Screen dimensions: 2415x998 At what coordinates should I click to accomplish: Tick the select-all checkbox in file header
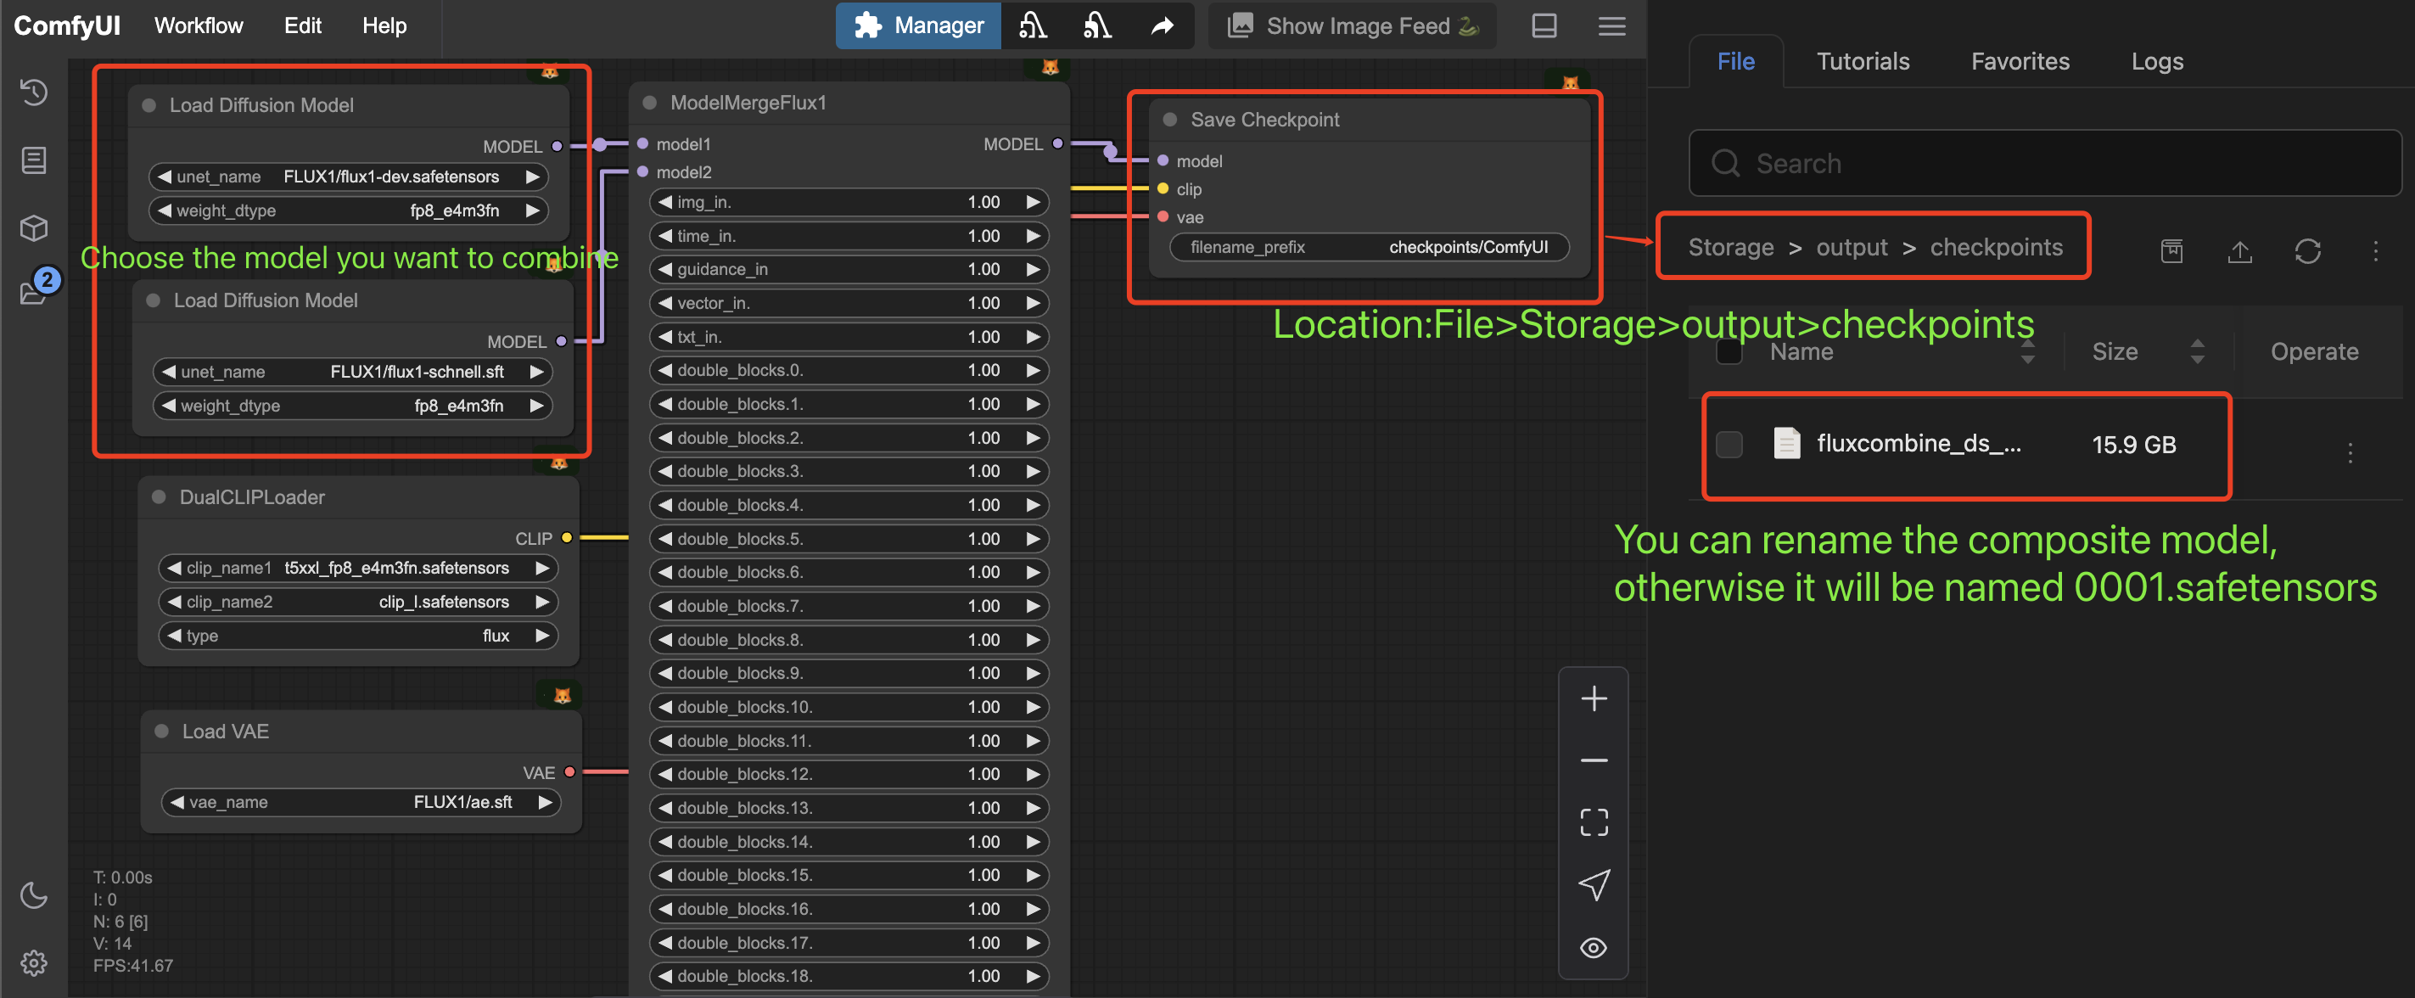(x=1729, y=351)
